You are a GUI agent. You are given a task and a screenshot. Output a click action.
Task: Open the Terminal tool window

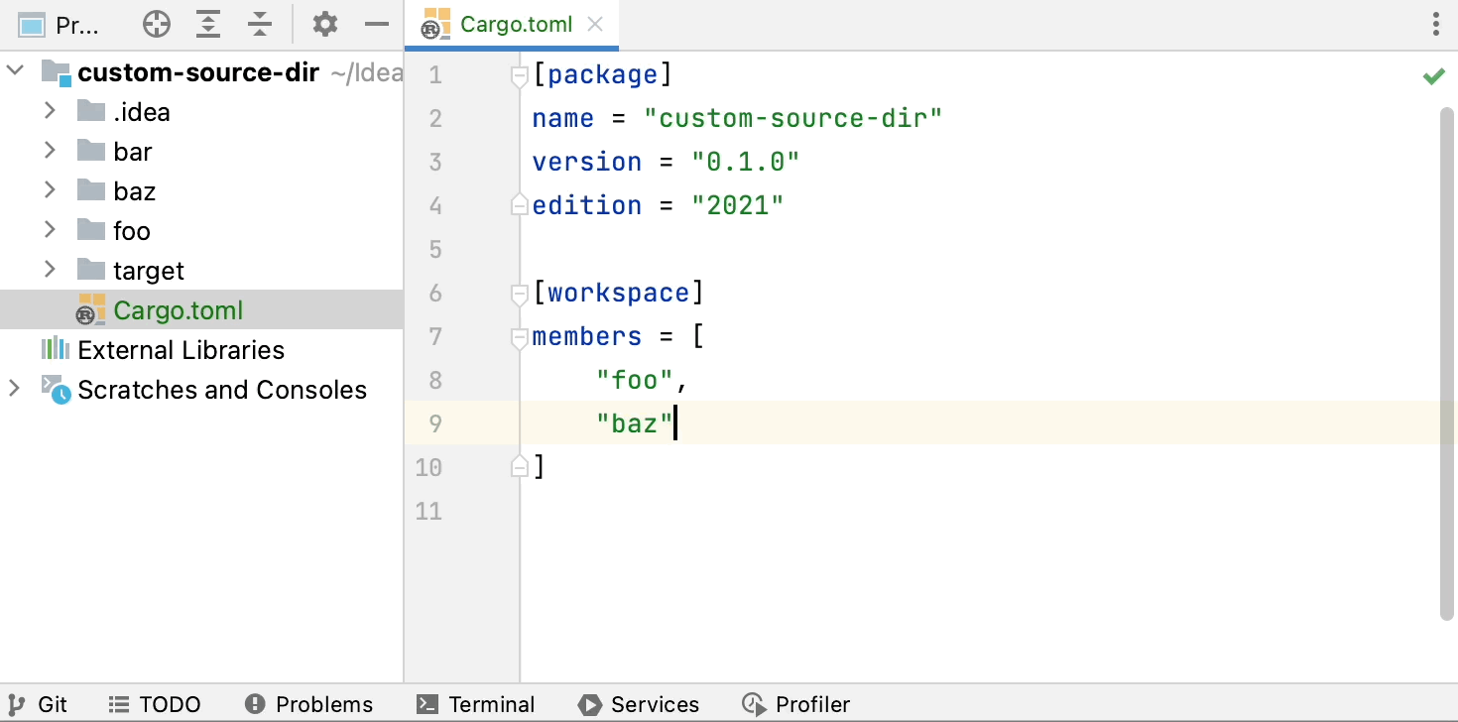pos(476,704)
